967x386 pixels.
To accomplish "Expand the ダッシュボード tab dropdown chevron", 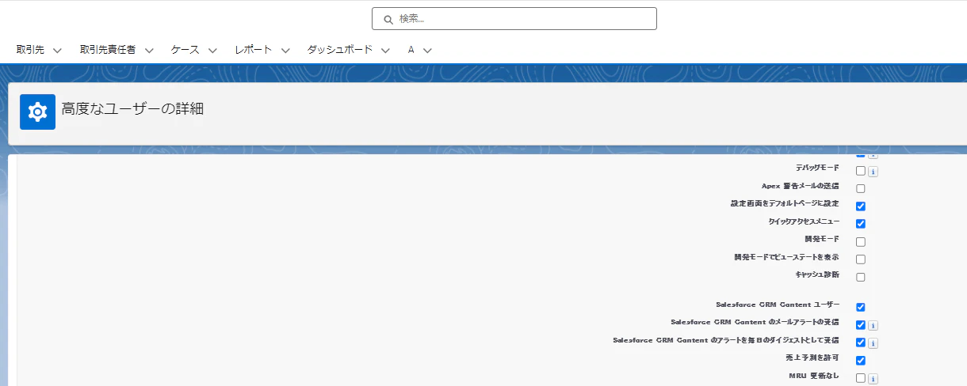I will [385, 50].
